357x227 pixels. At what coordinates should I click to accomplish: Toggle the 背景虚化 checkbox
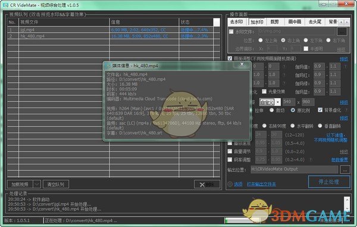point(320,110)
